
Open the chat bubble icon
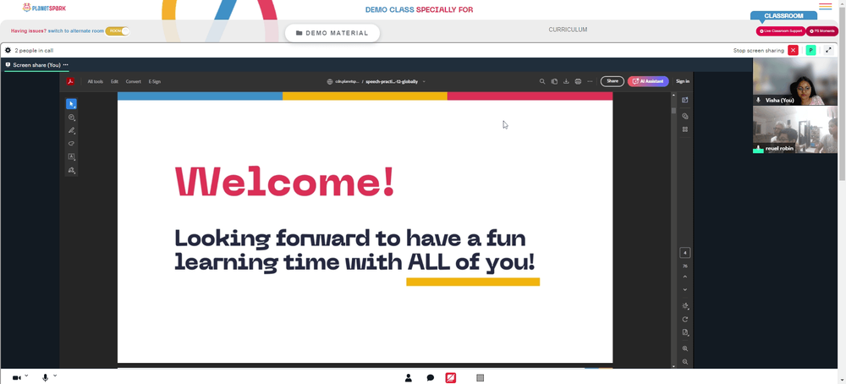coord(430,378)
